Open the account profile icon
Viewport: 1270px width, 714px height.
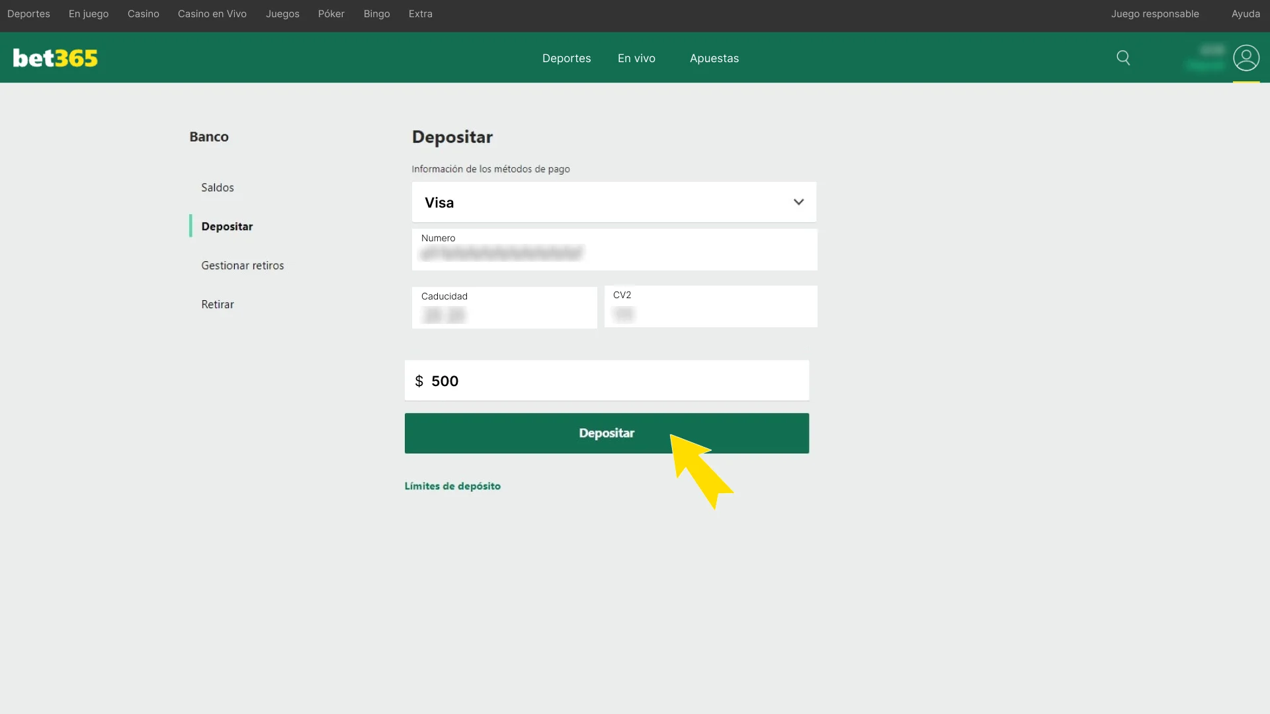(1247, 58)
